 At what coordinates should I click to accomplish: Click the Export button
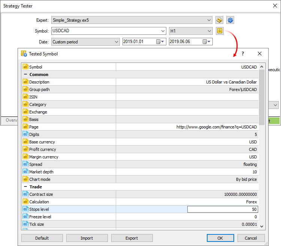(x=132, y=238)
